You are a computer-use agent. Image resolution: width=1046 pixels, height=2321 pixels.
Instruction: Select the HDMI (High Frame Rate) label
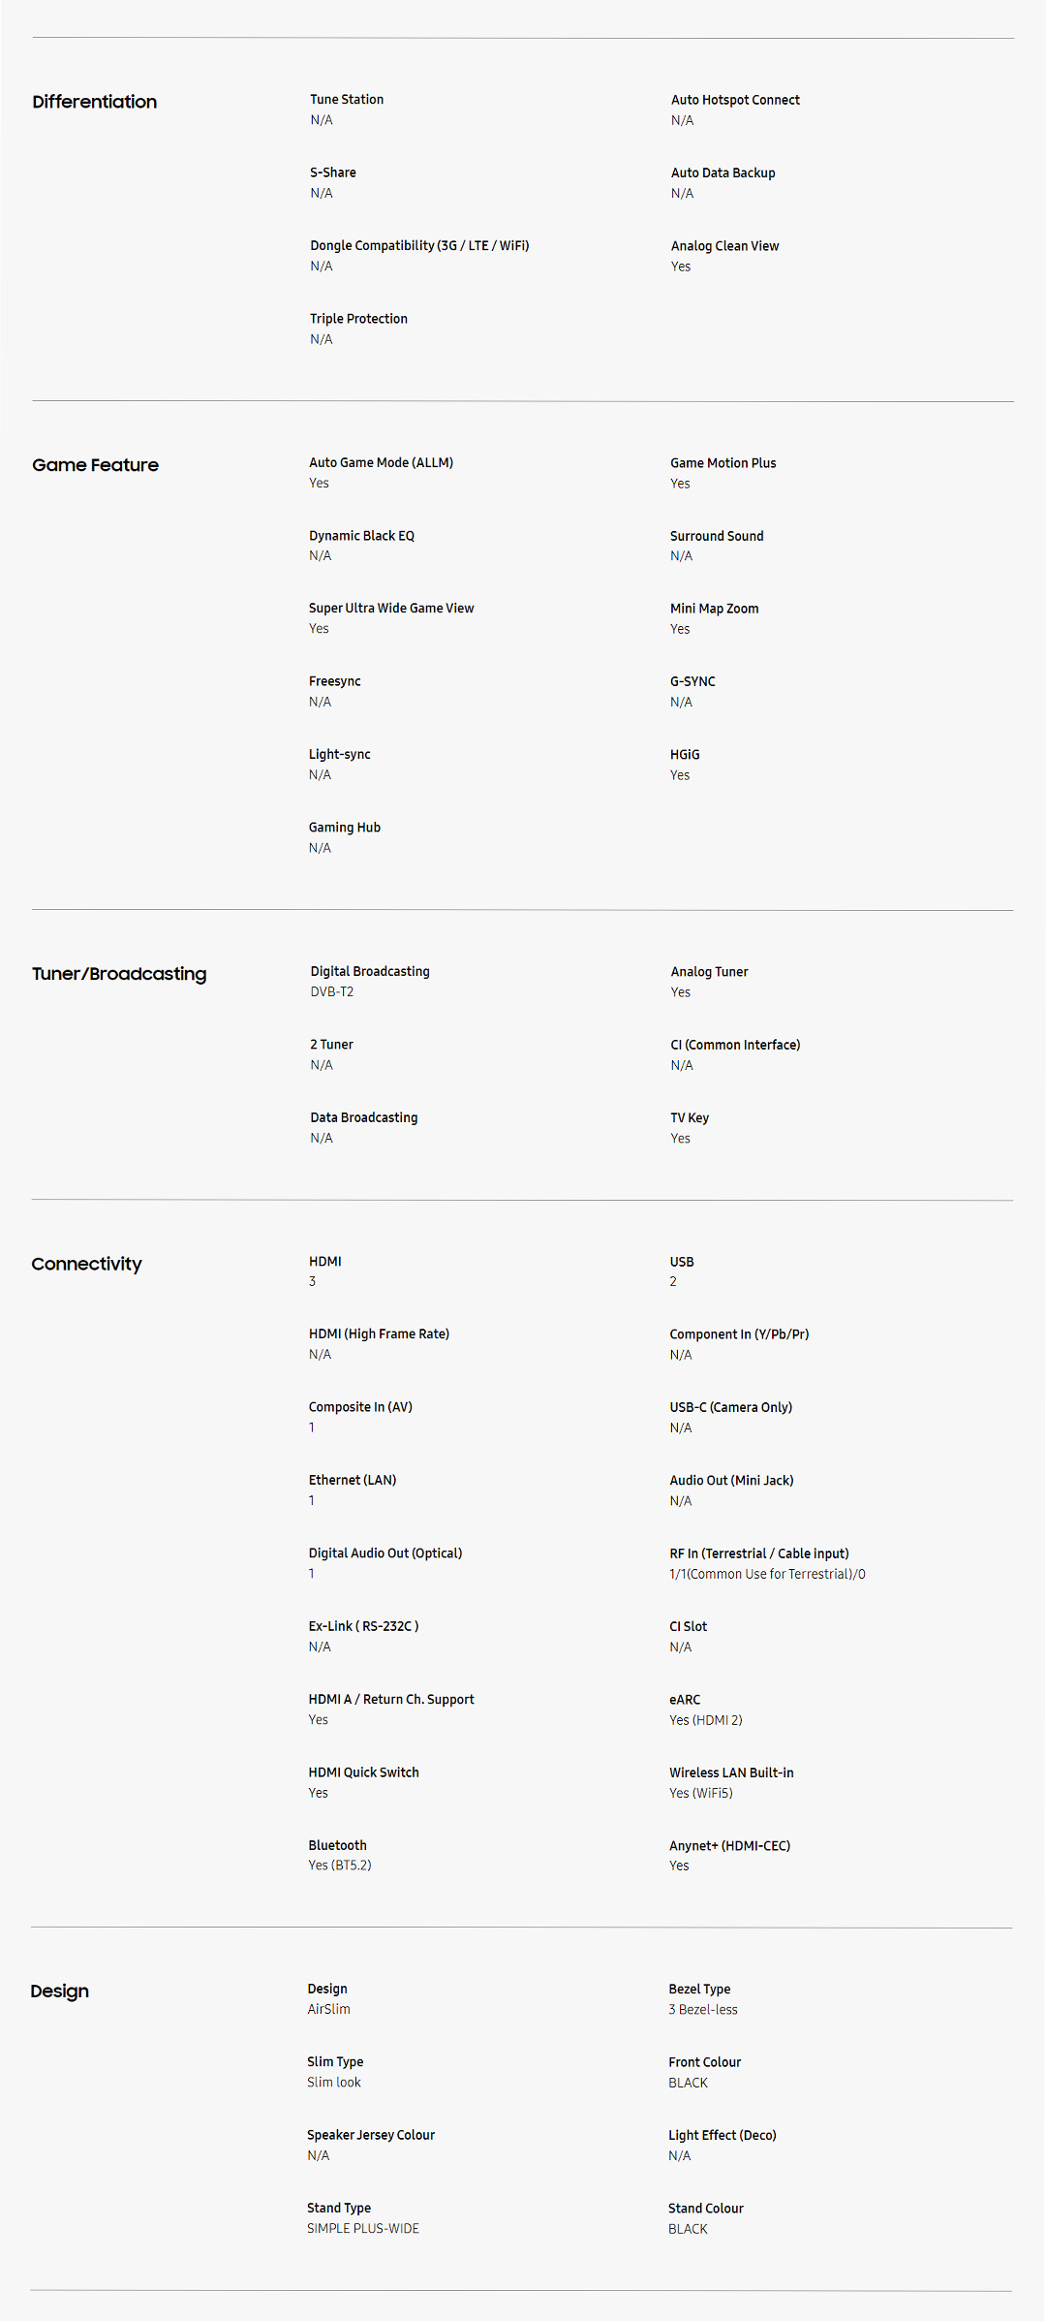tap(379, 1334)
